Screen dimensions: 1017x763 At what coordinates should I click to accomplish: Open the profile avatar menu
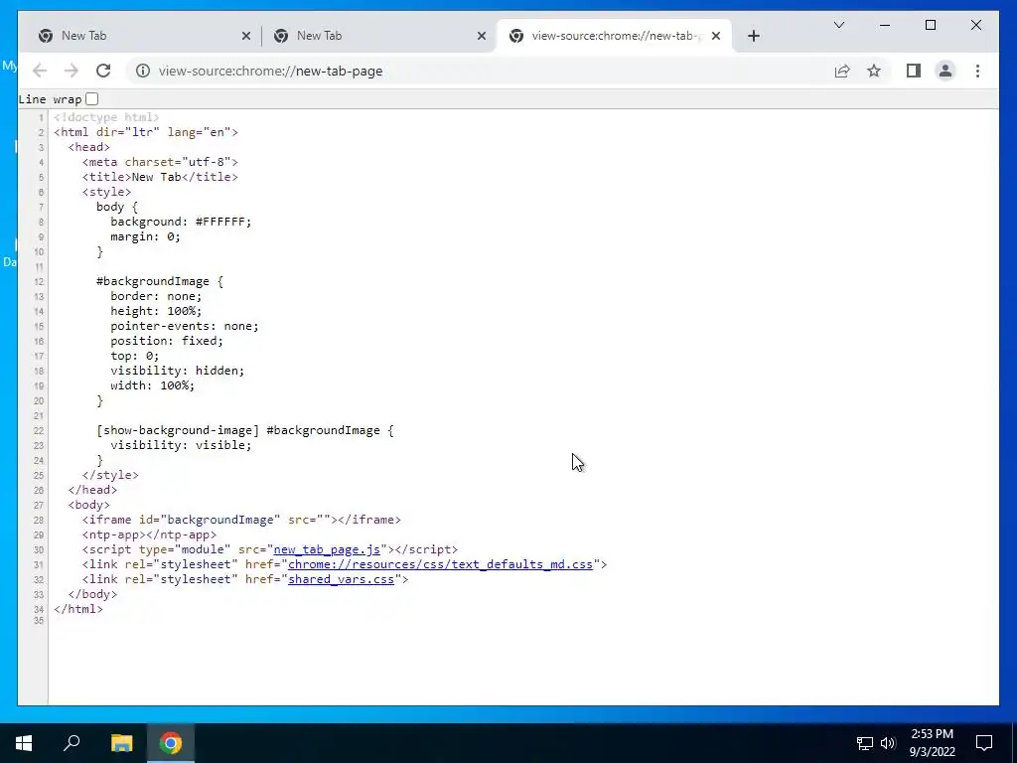click(945, 71)
